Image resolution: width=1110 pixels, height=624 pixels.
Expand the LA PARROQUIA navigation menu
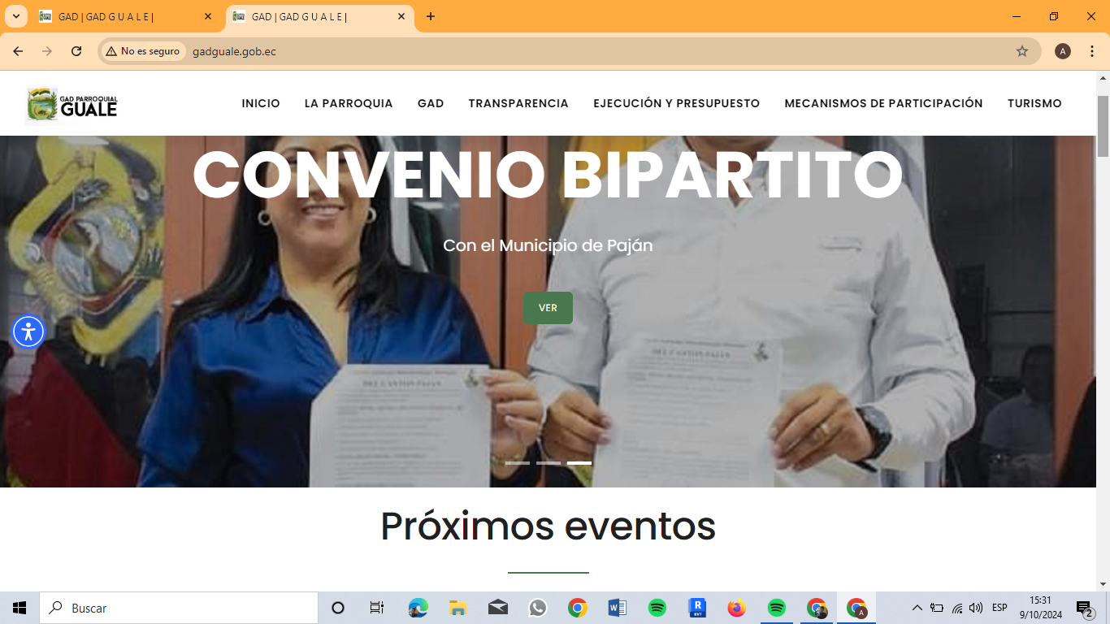(349, 103)
